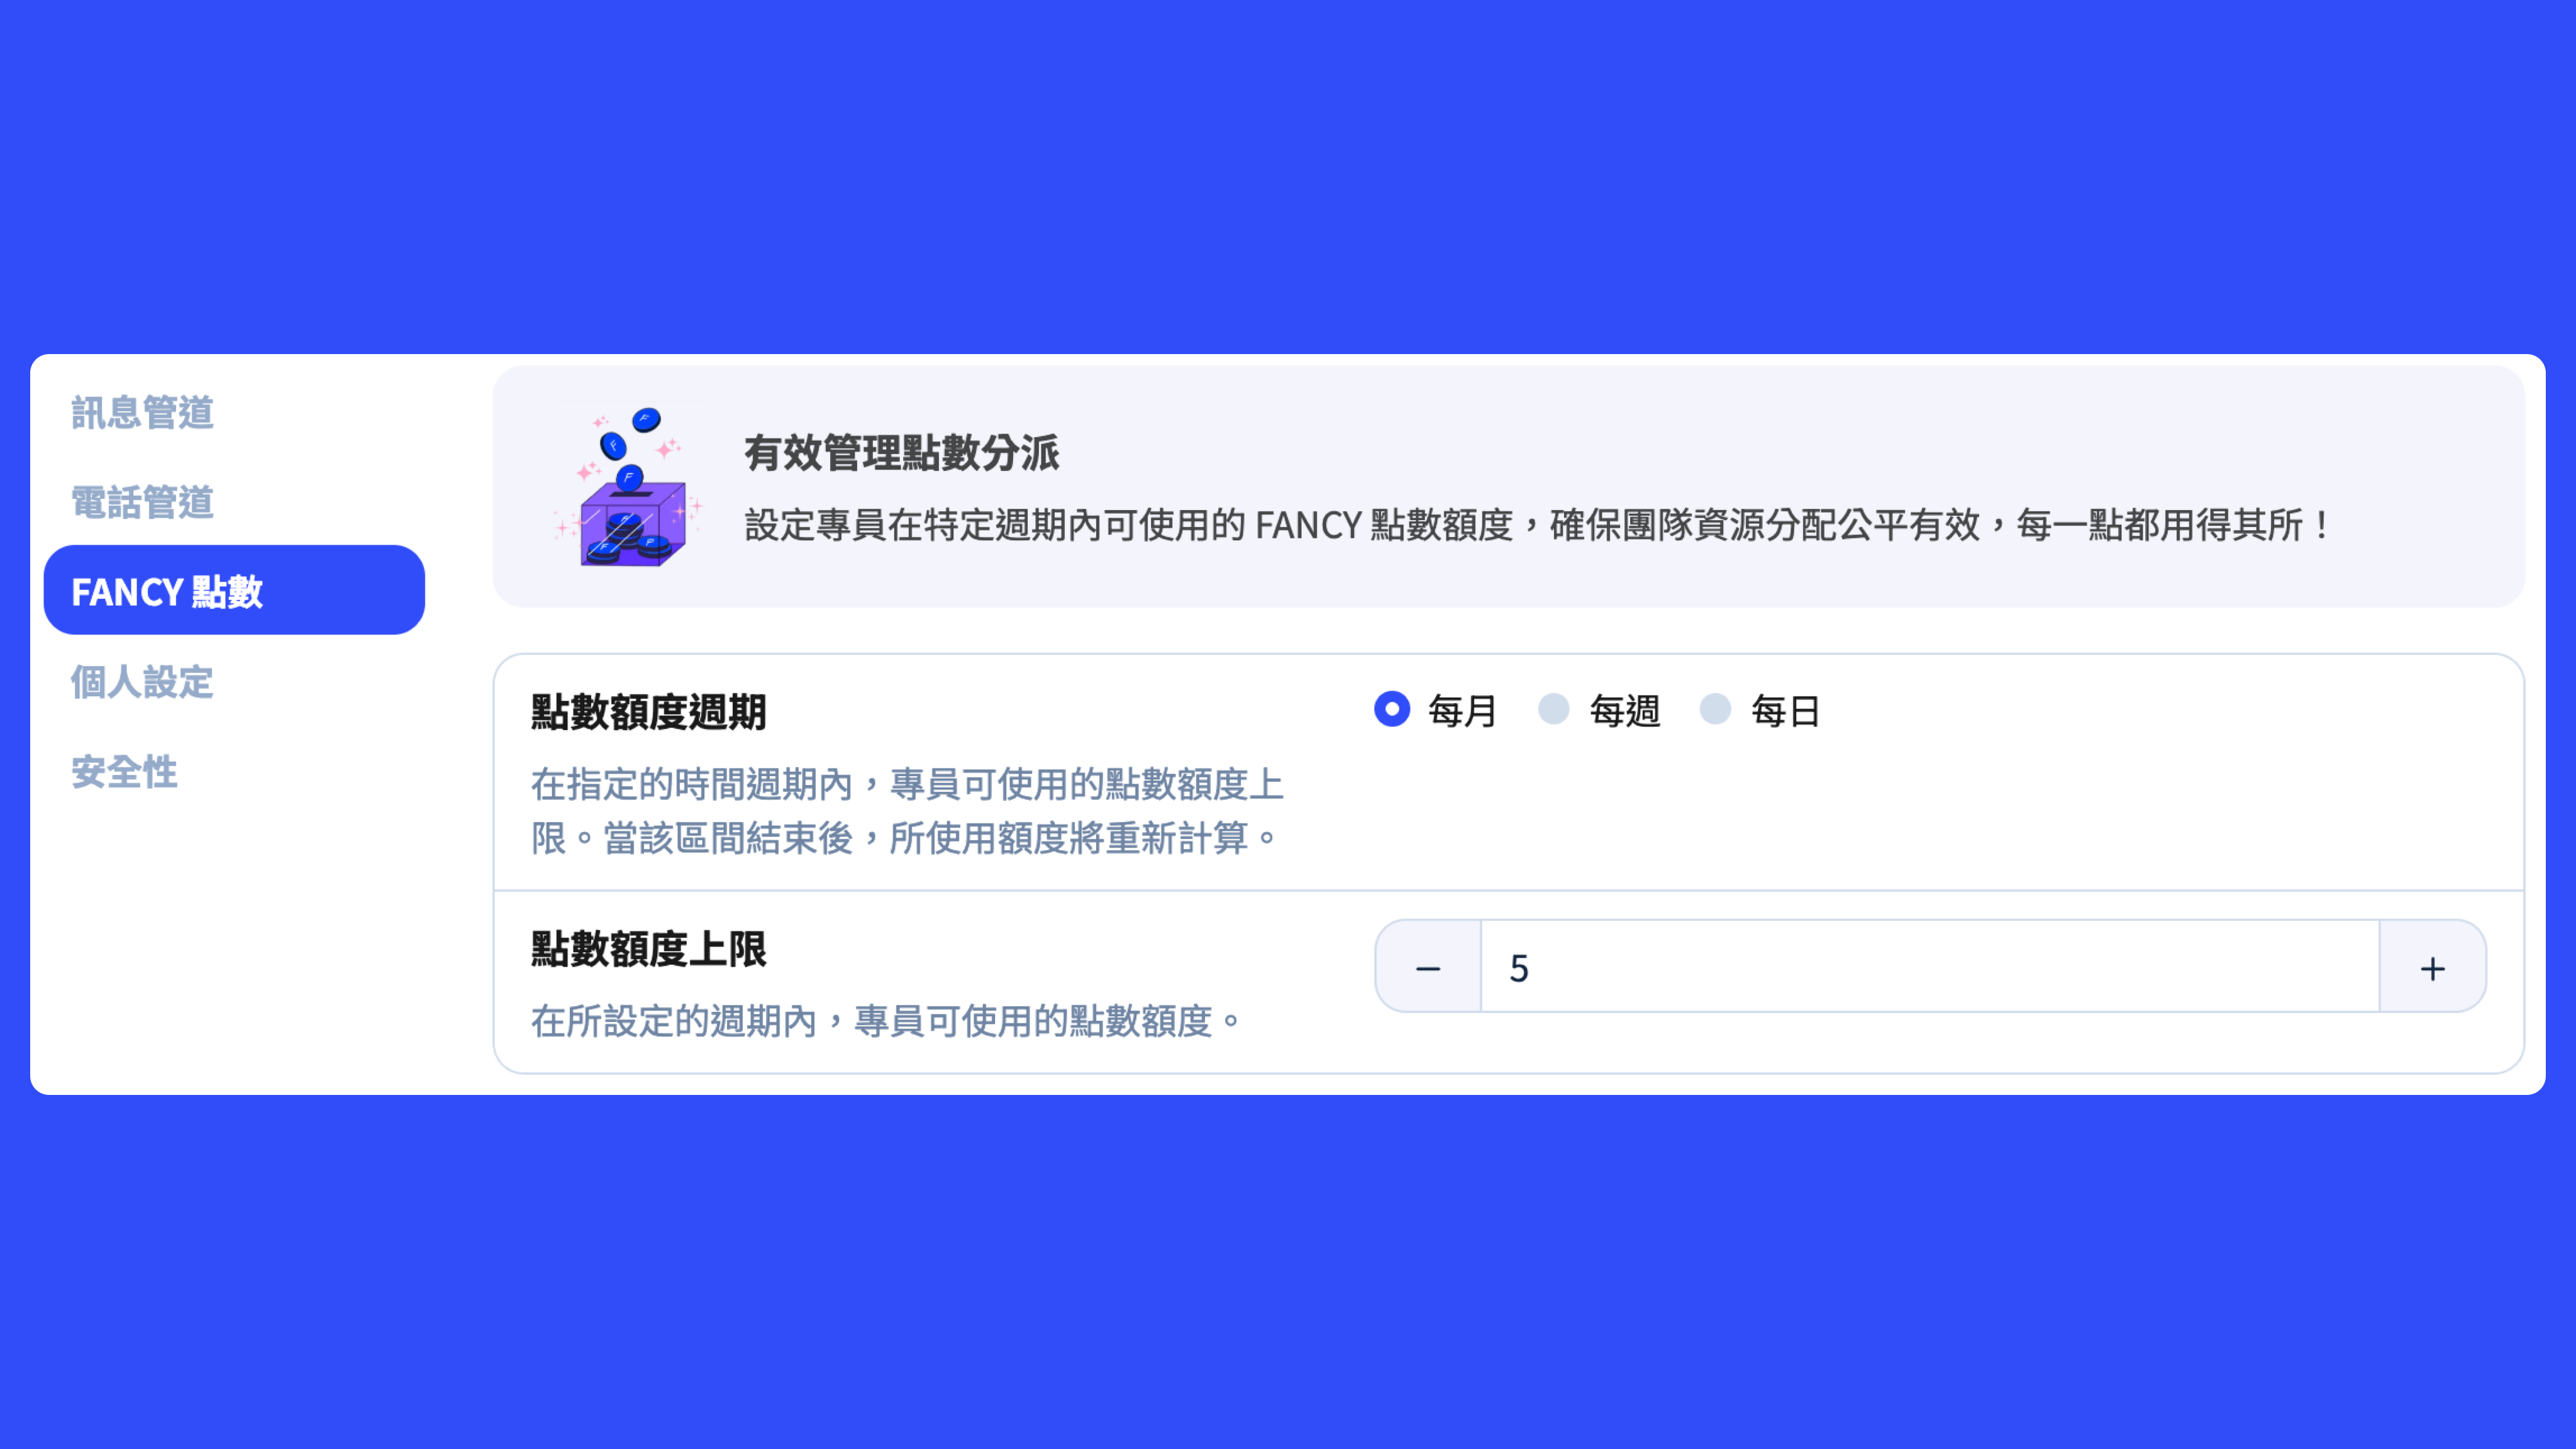Image resolution: width=2576 pixels, height=1449 pixels.
Task: Click the 每月 option label
Action: [x=1462, y=711]
